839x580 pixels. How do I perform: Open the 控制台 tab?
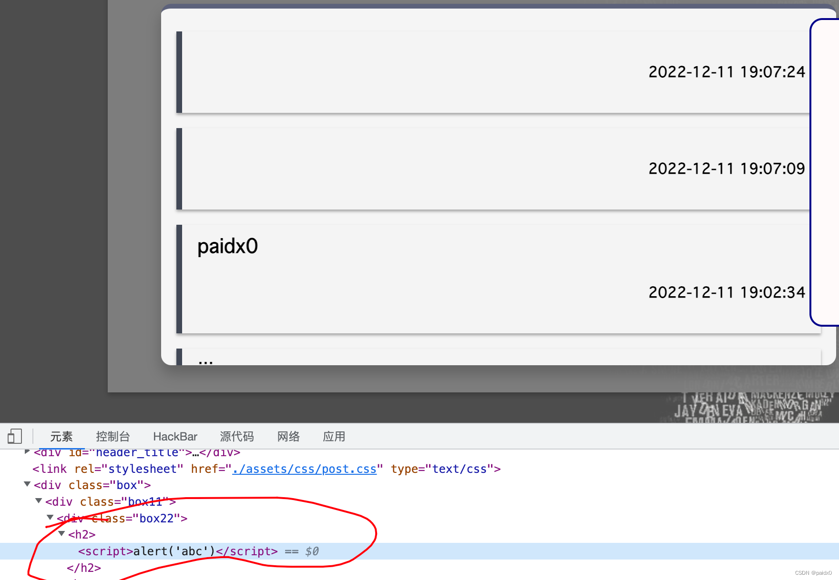[113, 436]
